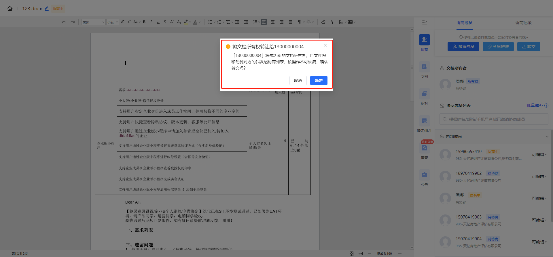Open 可编辑 dropdown for 15070419903
The height and width of the screenshot is (257, 553).
(539, 220)
